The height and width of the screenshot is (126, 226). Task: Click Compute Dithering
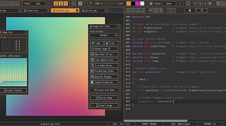pyautogui.click(x=104, y=82)
